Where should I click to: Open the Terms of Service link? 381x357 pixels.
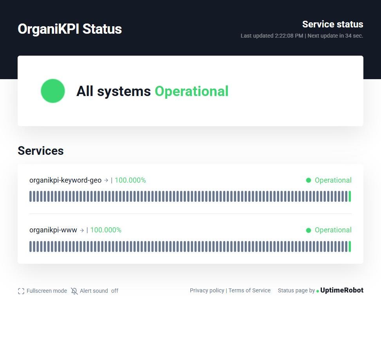click(x=249, y=290)
